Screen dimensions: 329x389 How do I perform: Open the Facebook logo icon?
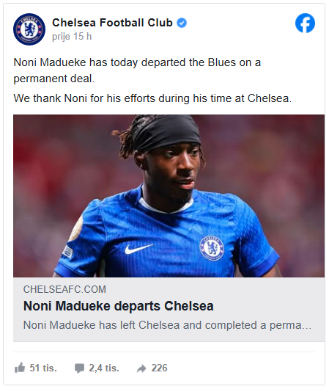(305, 23)
